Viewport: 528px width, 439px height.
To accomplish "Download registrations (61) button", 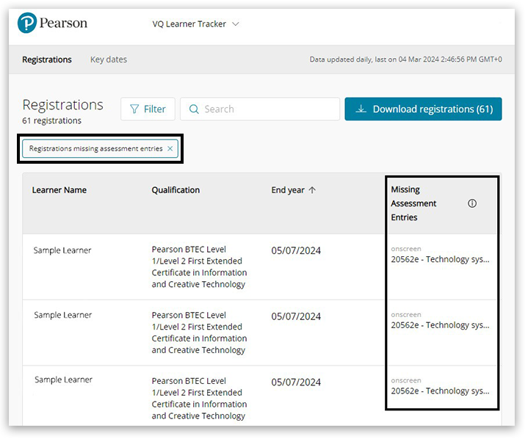I will tap(423, 109).
